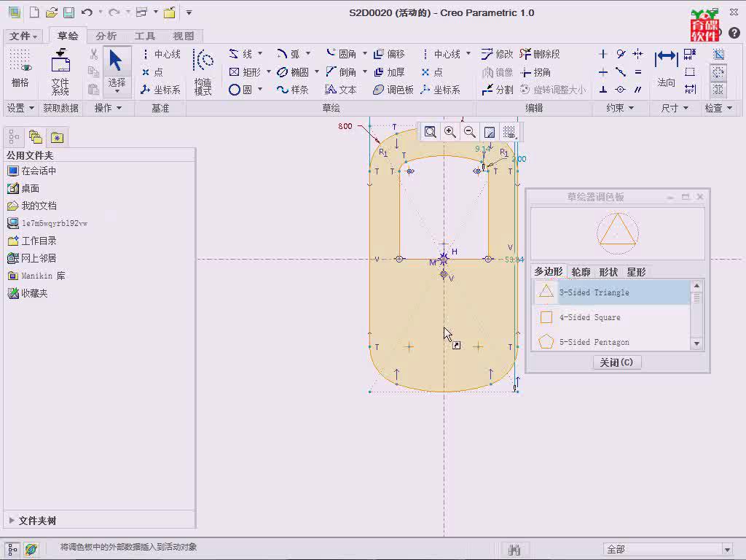Screen dimensions: 746x560
Task: Open the 工作目录 (Working Directory) folder
Action: pos(32,241)
